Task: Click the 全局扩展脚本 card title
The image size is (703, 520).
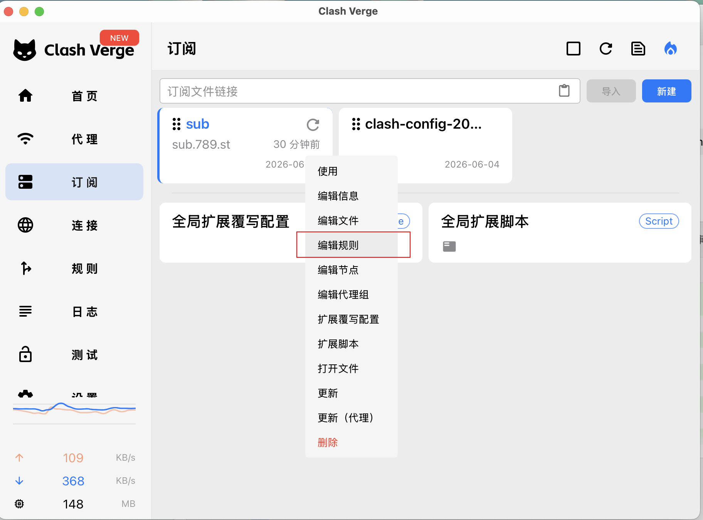Action: tap(485, 221)
